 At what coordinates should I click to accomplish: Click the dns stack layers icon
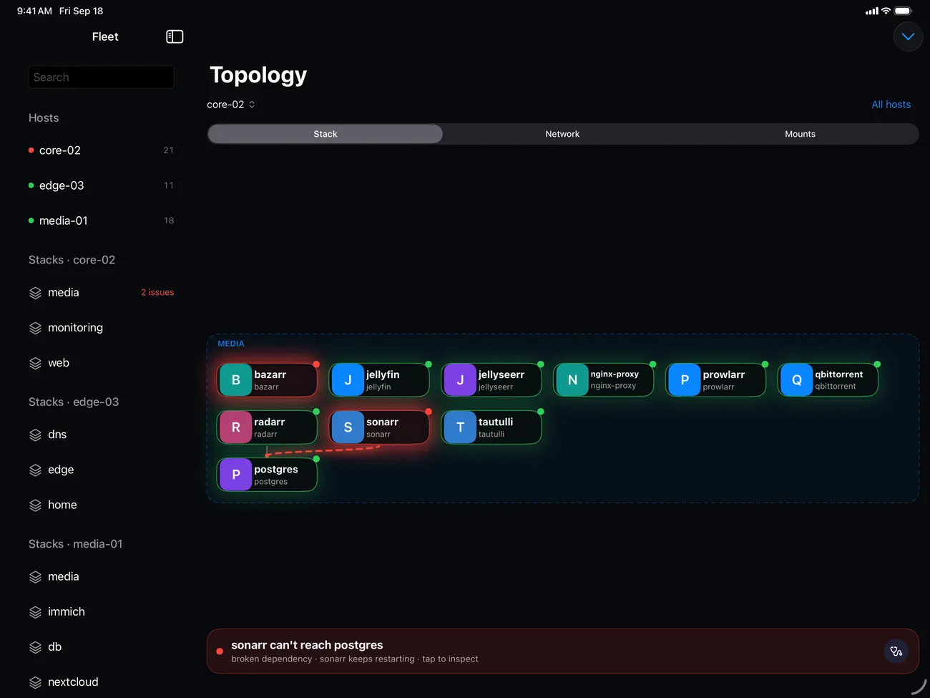coord(35,435)
